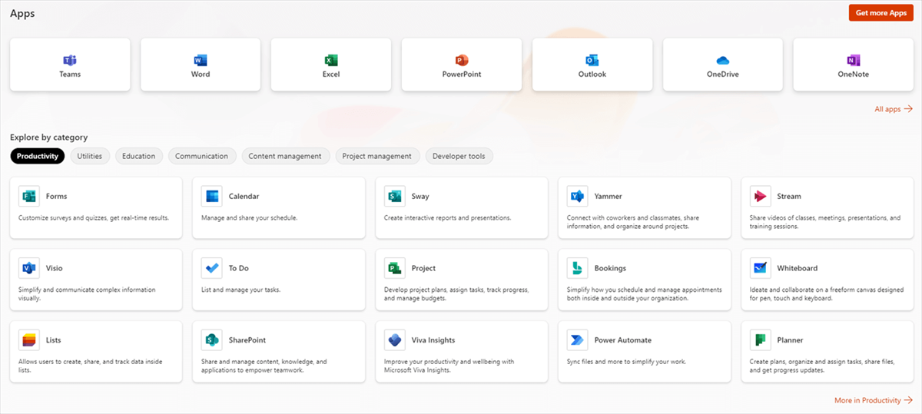Viewport: 922px width, 414px height.
Task: Click the Get more Apps button
Action: pyautogui.click(x=881, y=13)
